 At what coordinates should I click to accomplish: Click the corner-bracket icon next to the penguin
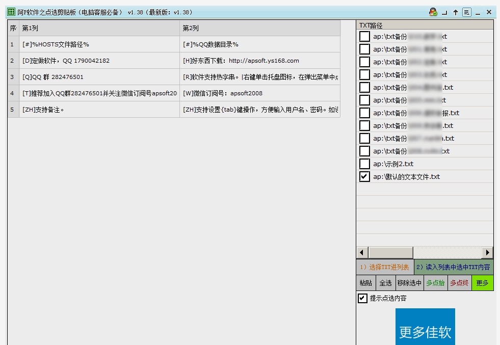coord(444,13)
